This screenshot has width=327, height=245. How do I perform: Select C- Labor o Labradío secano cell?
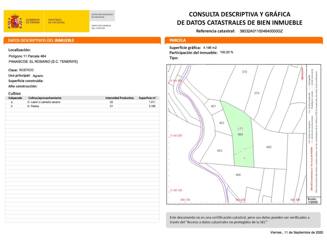[44, 102]
